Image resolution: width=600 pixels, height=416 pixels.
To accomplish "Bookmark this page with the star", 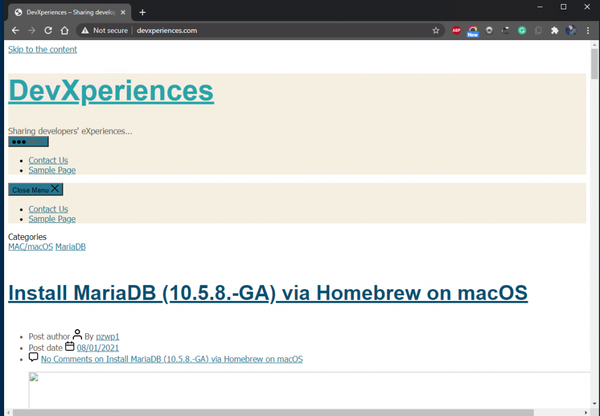I will pos(436,31).
